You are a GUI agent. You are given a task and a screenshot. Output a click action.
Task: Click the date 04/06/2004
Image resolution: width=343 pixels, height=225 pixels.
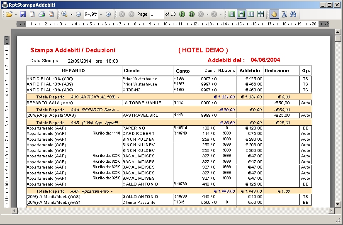[265, 60]
